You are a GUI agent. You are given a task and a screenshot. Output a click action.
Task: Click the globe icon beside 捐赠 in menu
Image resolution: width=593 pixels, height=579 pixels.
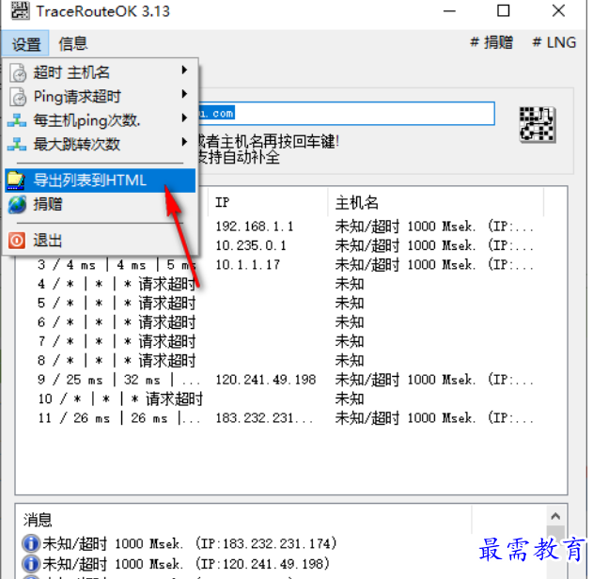tap(18, 204)
